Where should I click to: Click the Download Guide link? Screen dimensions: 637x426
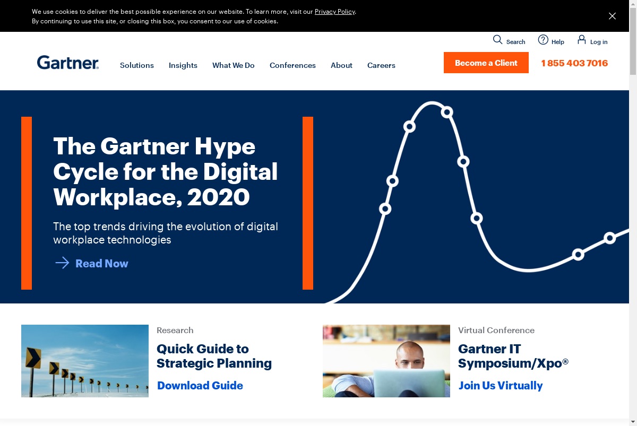point(200,386)
